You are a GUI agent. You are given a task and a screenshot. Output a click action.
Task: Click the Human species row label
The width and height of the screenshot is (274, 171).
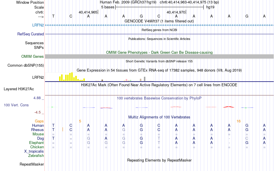coord(38,125)
